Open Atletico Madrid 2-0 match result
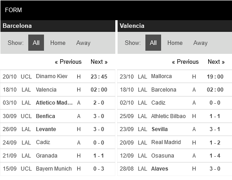Screen dimensions: 232x180 click(57, 103)
